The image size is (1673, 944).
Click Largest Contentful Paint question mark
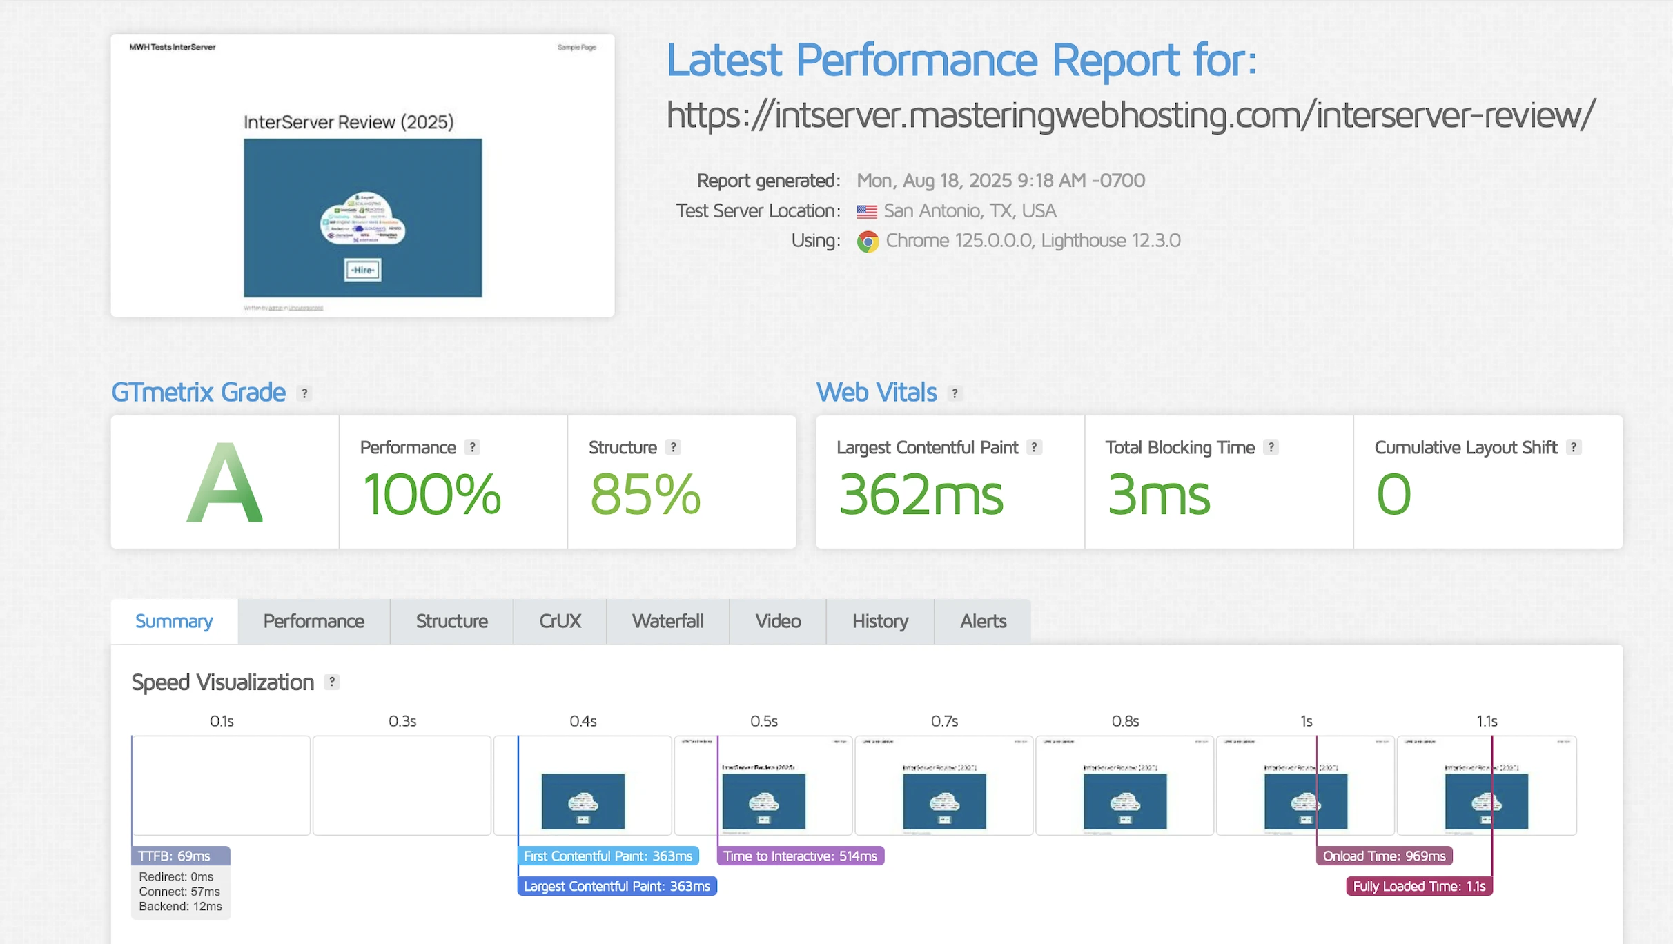[1034, 447]
